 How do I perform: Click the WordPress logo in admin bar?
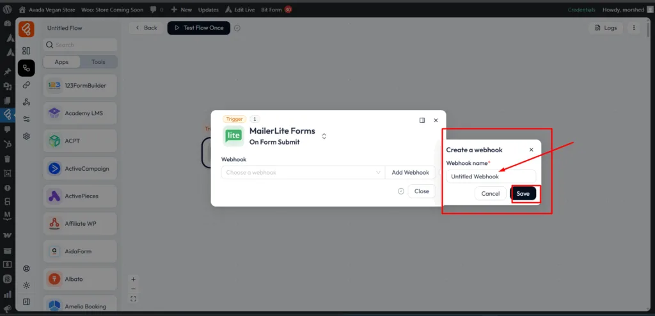coord(7,10)
